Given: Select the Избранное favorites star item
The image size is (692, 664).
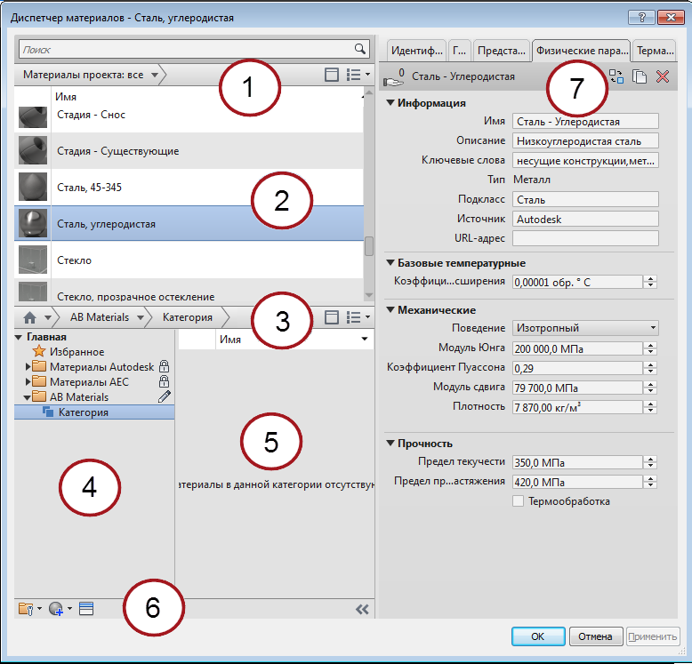Looking at the screenshot, I should 68,351.
